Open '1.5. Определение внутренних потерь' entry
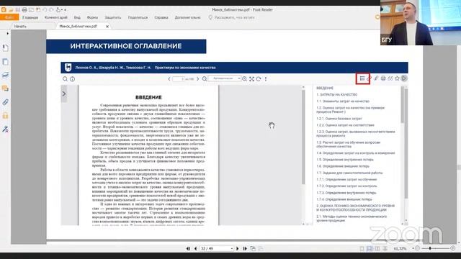 point(345,160)
